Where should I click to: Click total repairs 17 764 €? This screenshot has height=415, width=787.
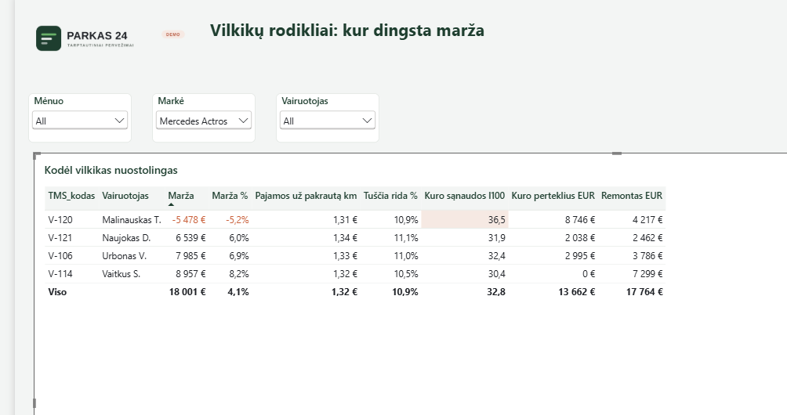coord(644,292)
